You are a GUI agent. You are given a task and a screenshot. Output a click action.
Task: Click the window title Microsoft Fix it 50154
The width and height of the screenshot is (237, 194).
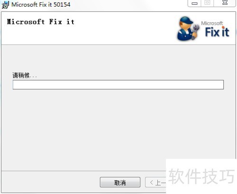[41, 4]
